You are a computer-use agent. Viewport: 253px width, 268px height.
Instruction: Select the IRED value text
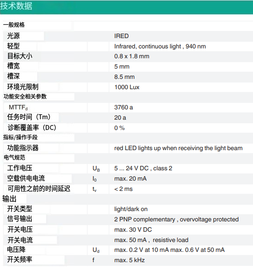(x=121, y=36)
